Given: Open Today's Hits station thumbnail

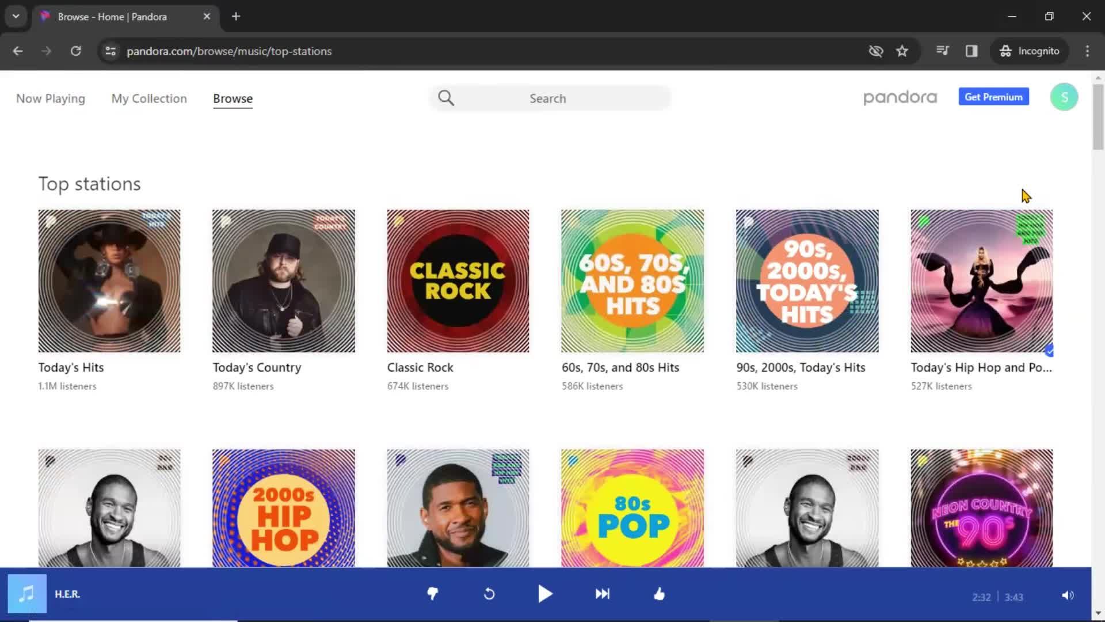Looking at the screenshot, I should coord(109,281).
